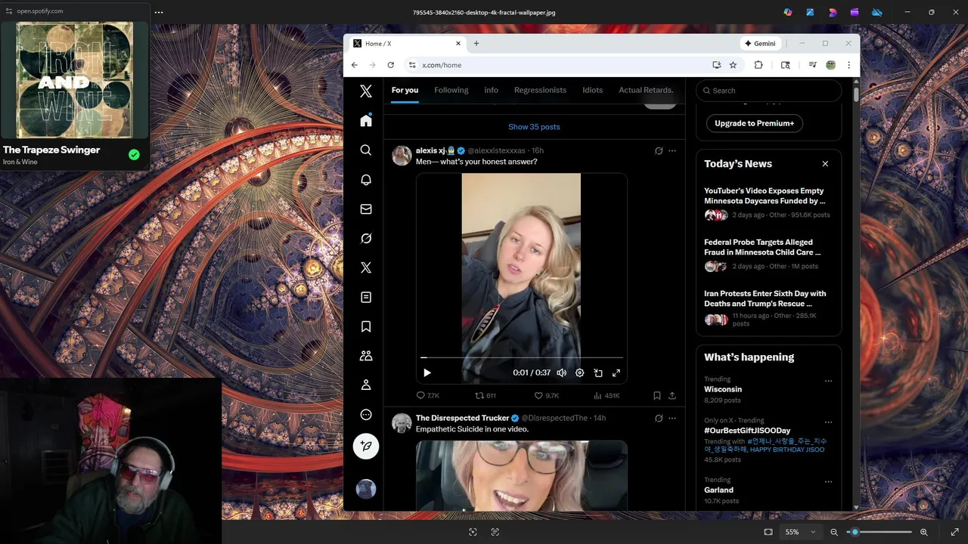Open video settings gear
This screenshot has width=968, height=544.
tap(579, 372)
